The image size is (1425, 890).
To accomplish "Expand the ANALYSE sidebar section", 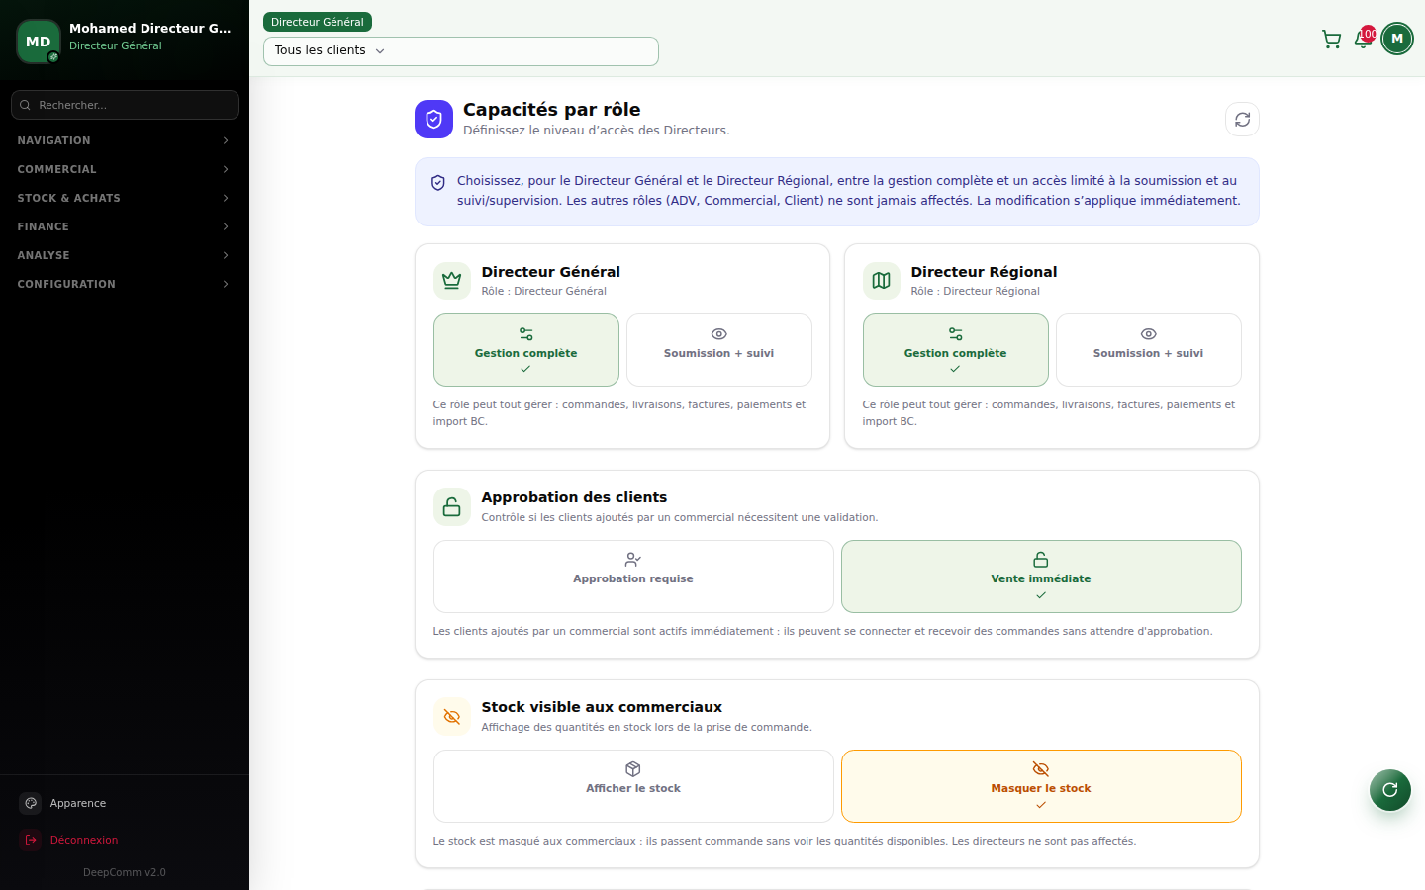I will pyautogui.click(x=125, y=255).
